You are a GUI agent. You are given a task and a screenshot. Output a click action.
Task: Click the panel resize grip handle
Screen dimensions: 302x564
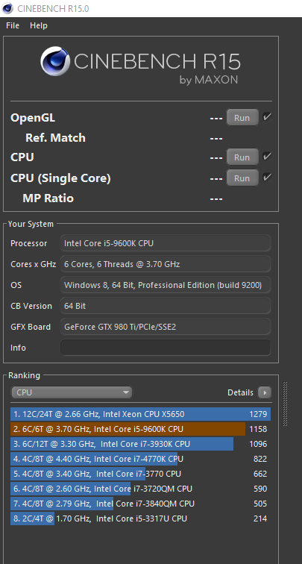[286, 404]
